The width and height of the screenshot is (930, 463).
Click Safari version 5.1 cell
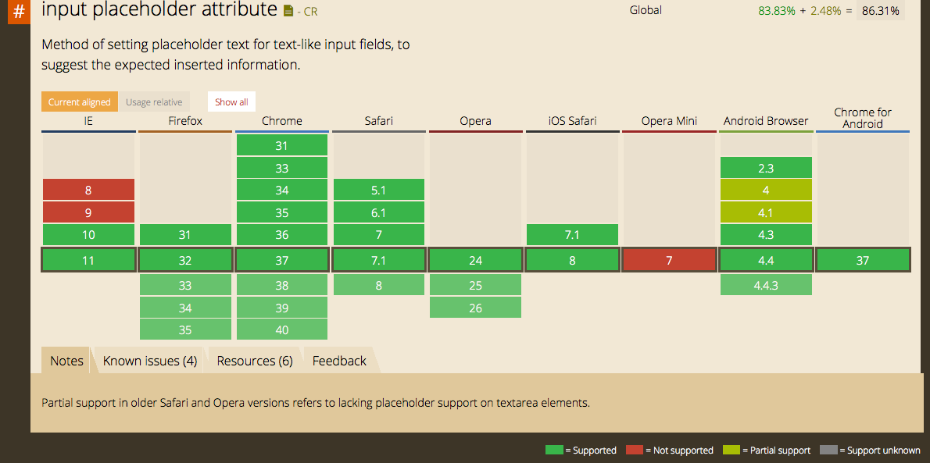(379, 191)
